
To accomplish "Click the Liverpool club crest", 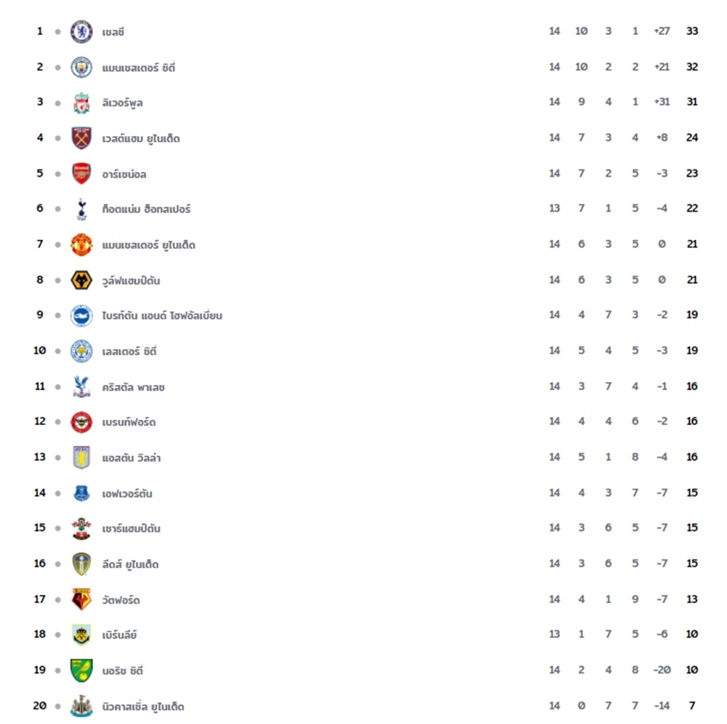I will pos(81,103).
